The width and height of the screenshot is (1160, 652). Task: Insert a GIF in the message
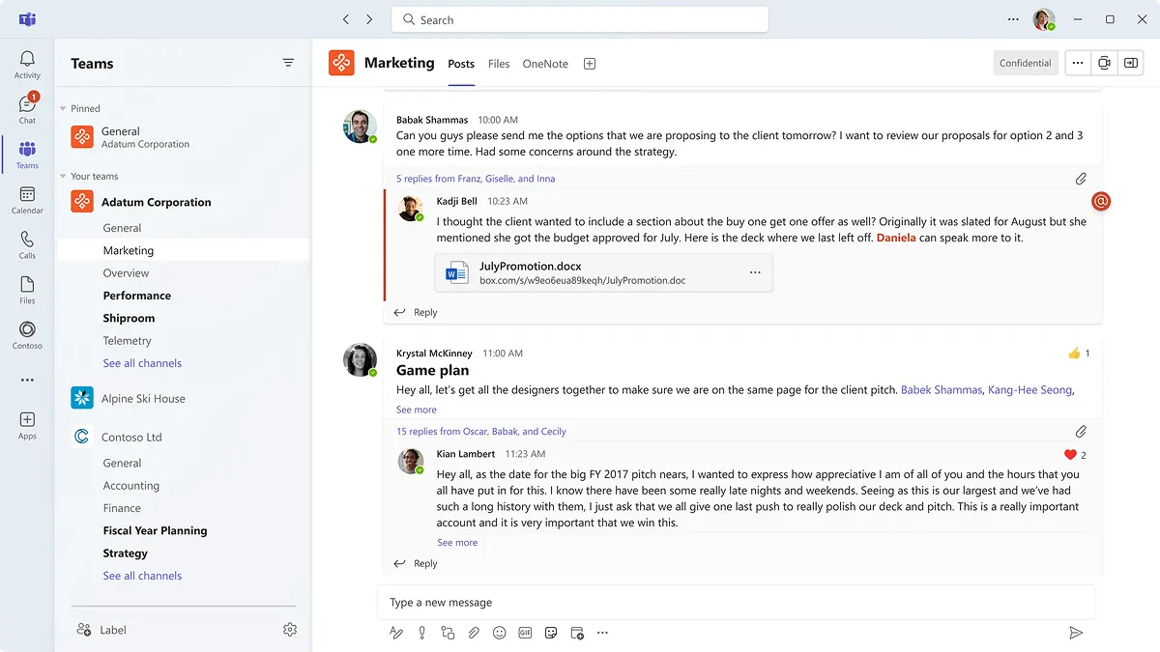(x=526, y=633)
